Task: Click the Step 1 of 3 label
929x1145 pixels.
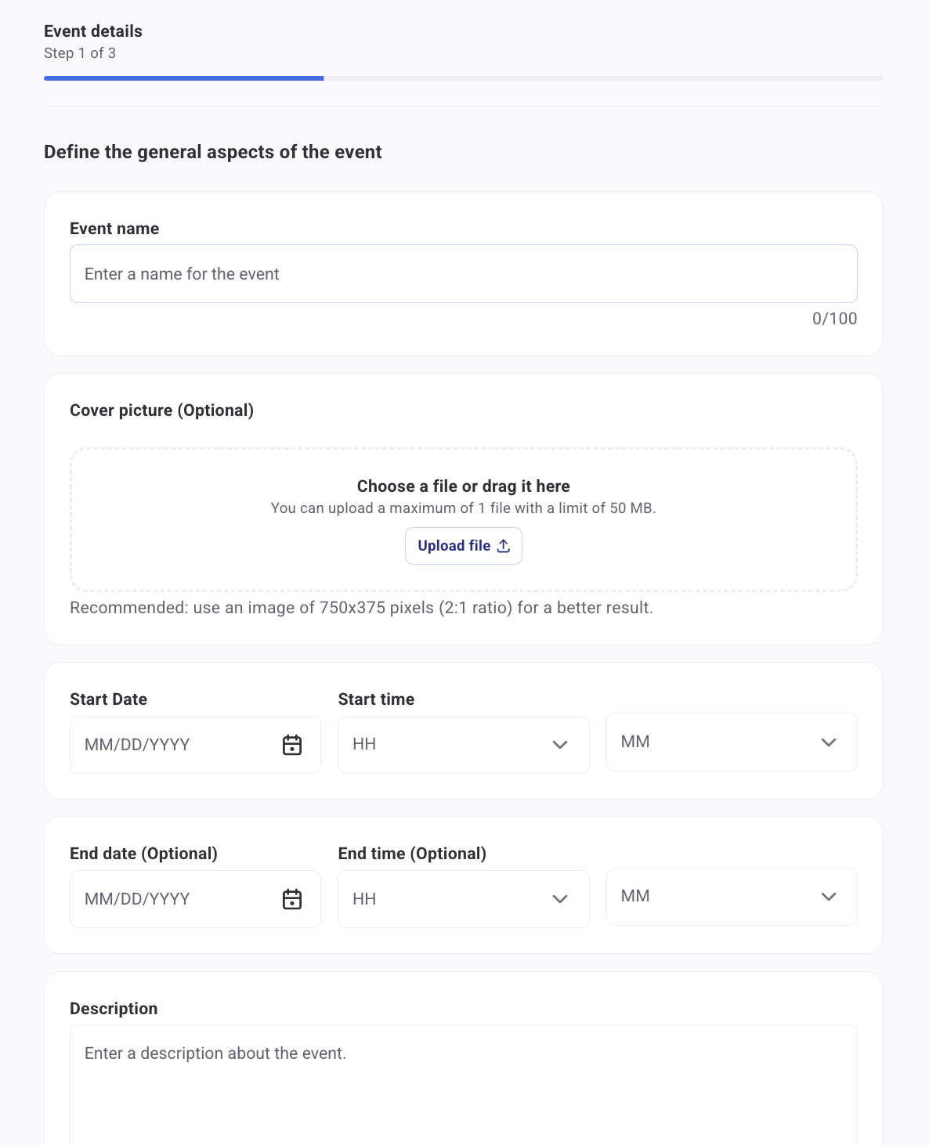Action: point(80,53)
